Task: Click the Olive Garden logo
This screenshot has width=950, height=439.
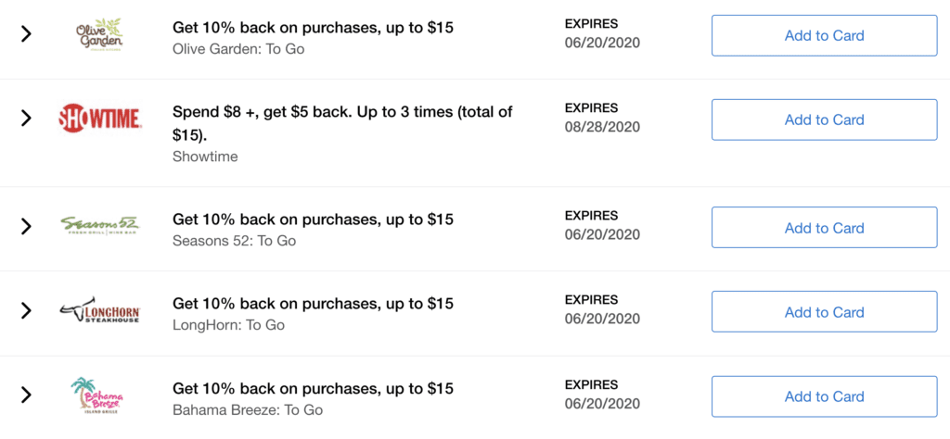Action: (100, 36)
